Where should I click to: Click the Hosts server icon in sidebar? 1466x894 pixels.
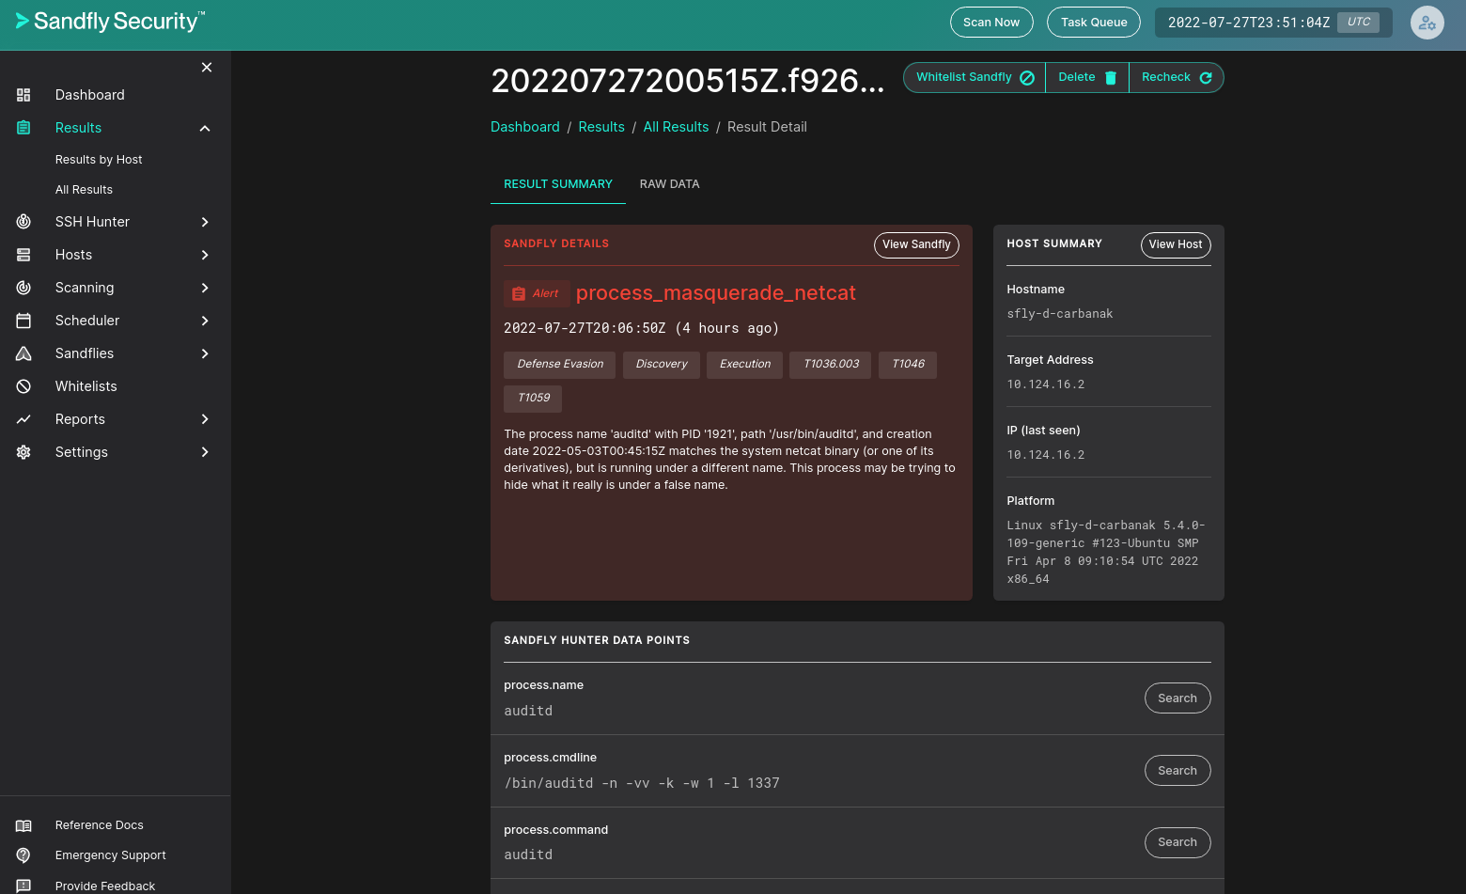tap(23, 255)
